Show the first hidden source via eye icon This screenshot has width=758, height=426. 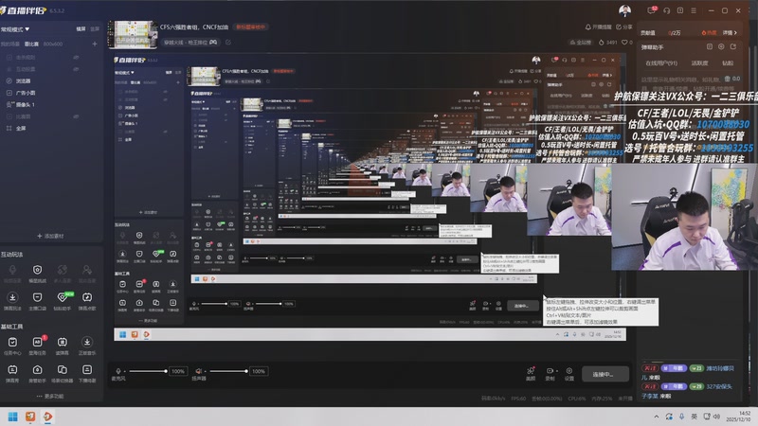(76, 57)
